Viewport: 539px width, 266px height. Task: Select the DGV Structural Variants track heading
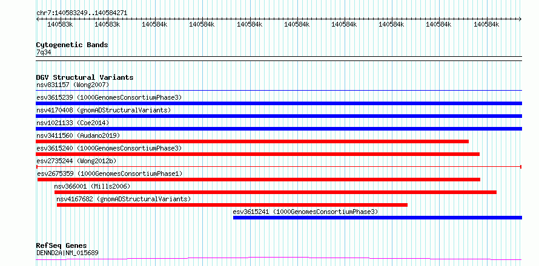pos(85,77)
